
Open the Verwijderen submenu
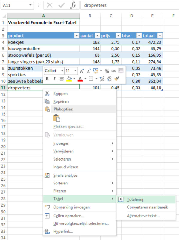(x=79, y=151)
